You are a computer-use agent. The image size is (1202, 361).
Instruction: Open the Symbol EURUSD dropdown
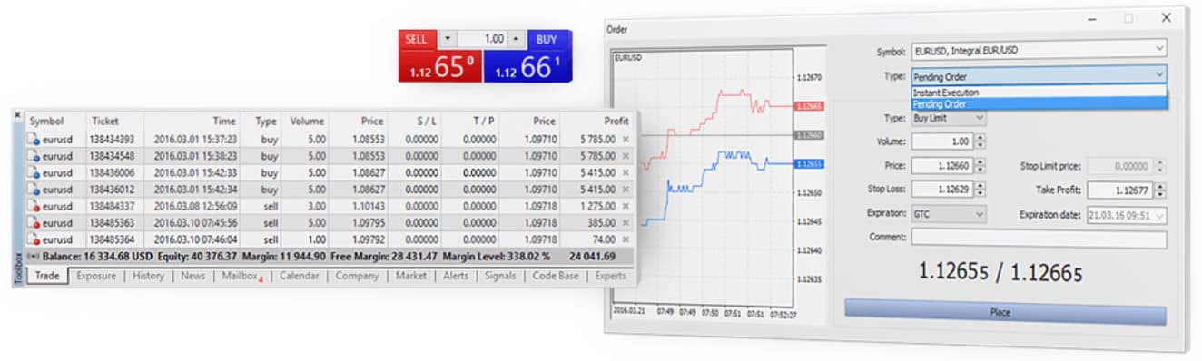pos(1039,49)
